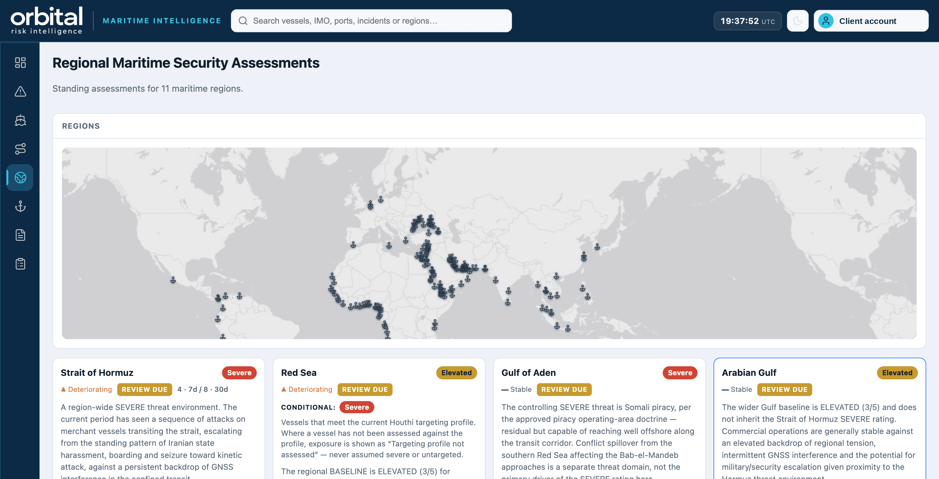
Task: Focus the vessel search input field
Action: pos(371,21)
